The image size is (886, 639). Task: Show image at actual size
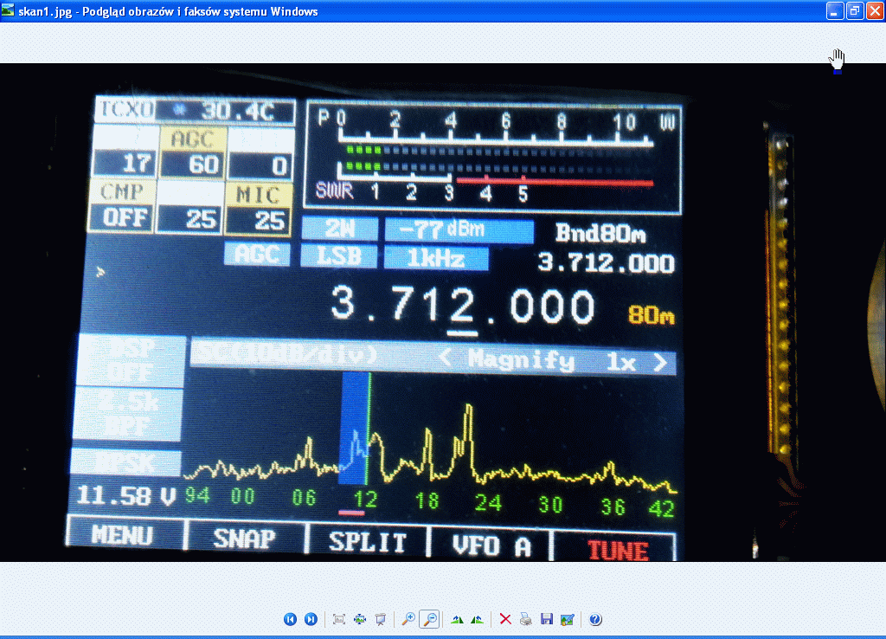[360, 619]
